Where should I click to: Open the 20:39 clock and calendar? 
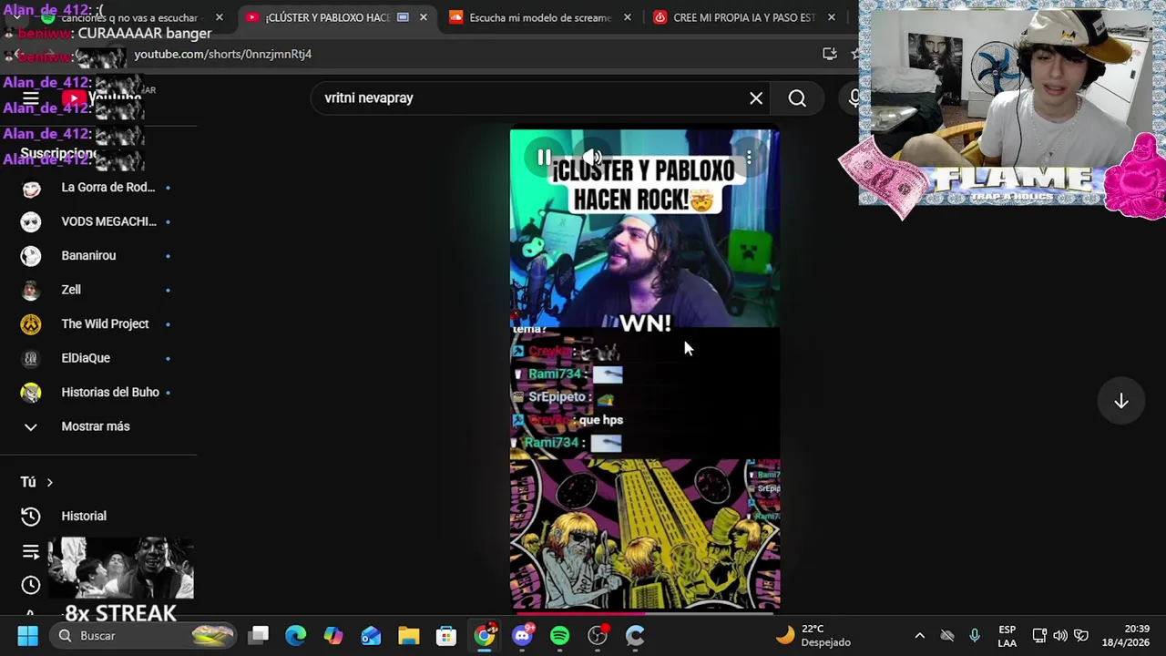[x=1125, y=636]
